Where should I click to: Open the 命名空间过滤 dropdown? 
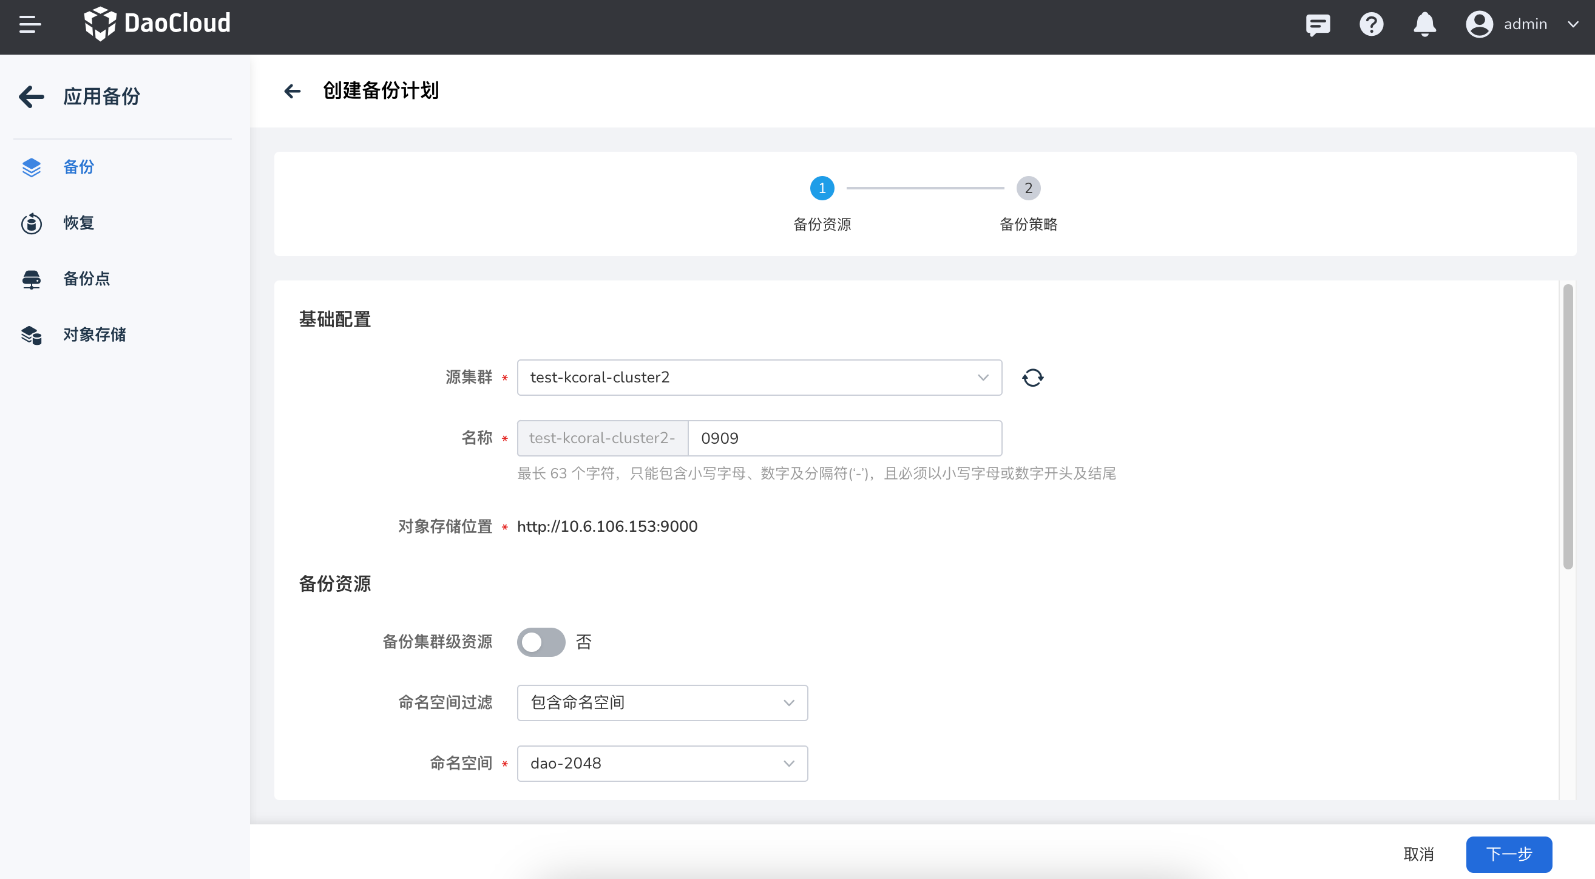(x=662, y=702)
